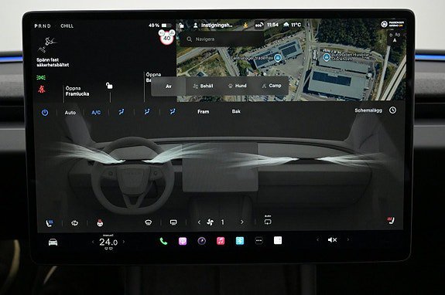Toggle rear window defrost icon

point(173,222)
